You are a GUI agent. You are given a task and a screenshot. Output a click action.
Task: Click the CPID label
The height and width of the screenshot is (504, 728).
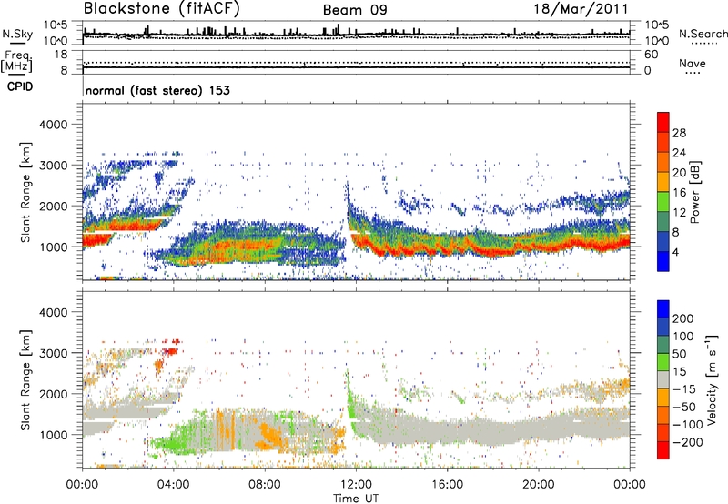coord(20,86)
